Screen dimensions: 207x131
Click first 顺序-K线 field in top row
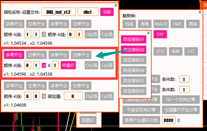tap(28, 34)
